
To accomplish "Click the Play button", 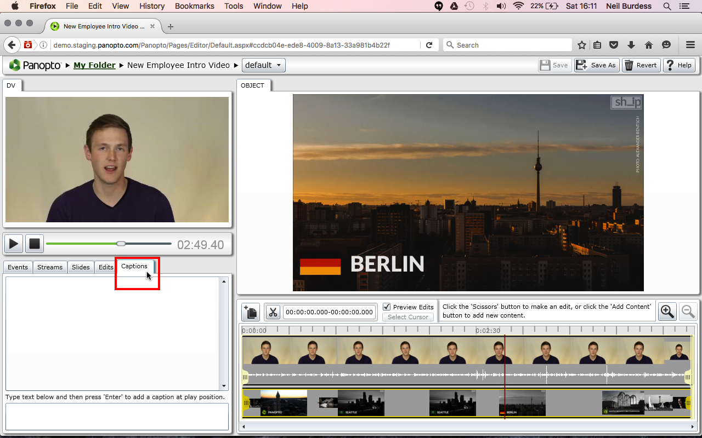I will [14, 244].
